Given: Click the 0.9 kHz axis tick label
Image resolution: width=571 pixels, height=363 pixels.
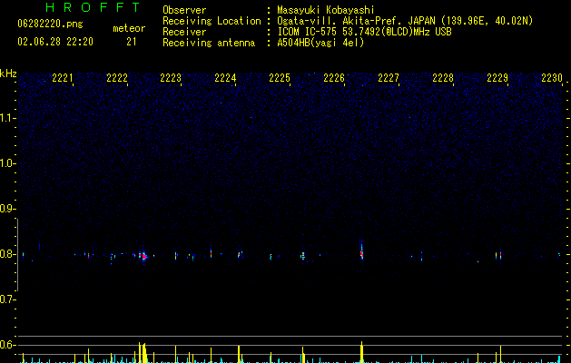Looking at the screenshot, I should 8,209.
